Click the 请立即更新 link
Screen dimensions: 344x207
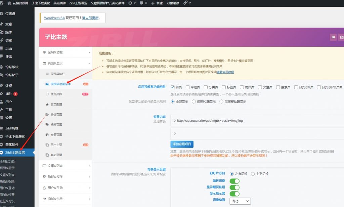[x=90, y=18]
